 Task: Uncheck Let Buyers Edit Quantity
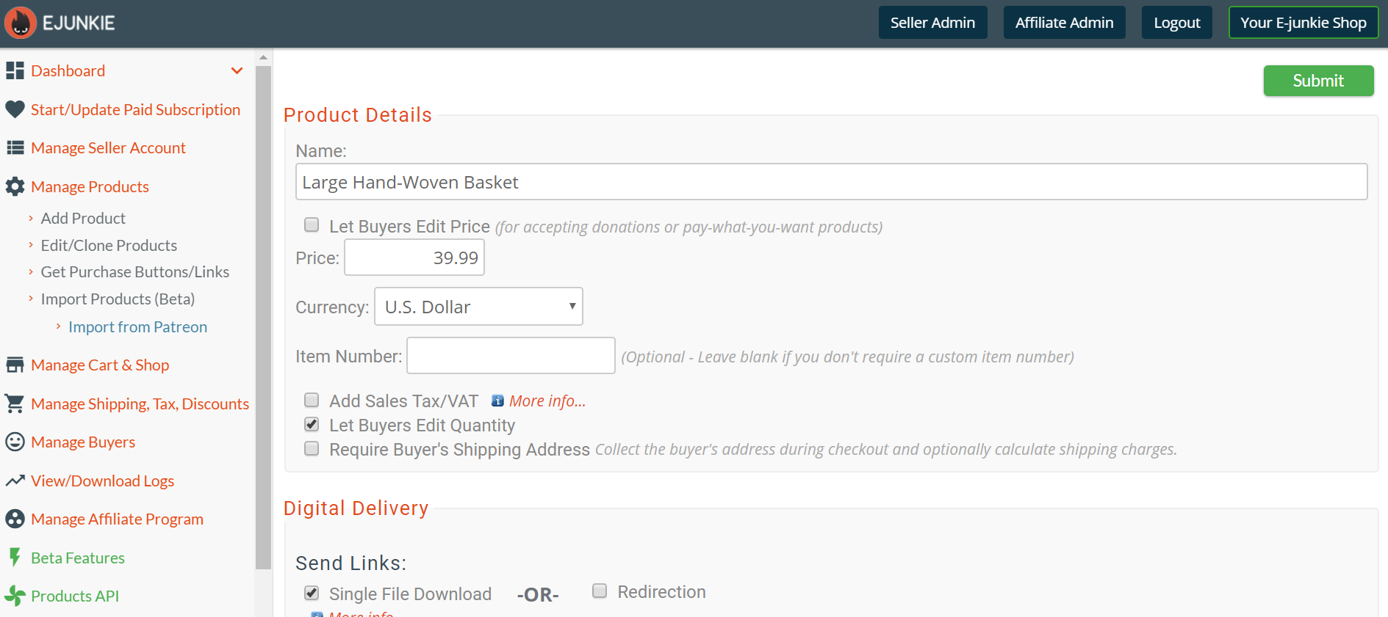coord(312,425)
